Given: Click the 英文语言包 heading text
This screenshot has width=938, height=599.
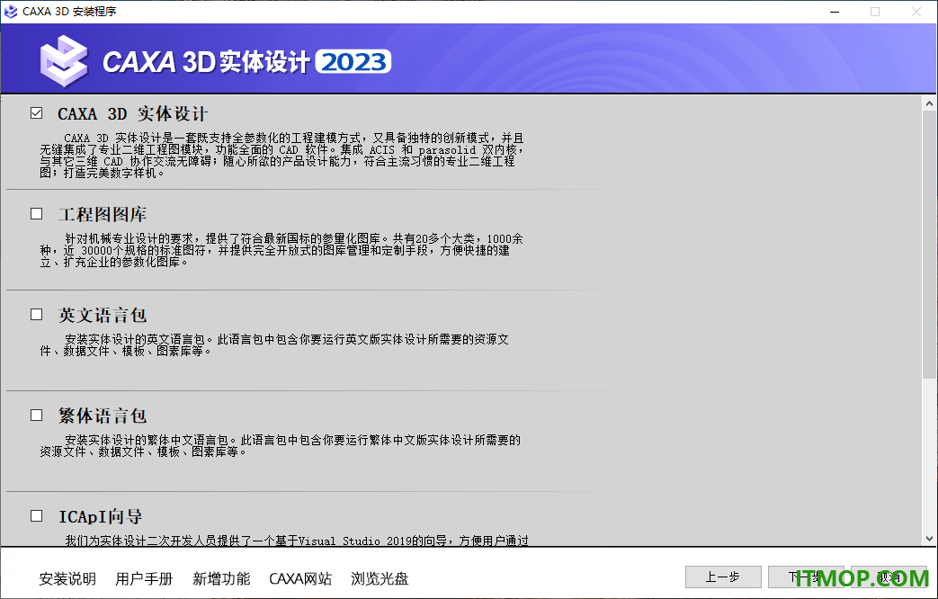Looking at the screenshot, I should click(x=103, y=315).
